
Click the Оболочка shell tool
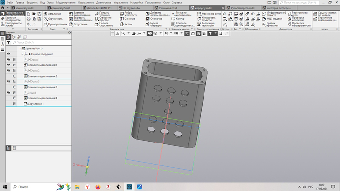tap(154, 19)
